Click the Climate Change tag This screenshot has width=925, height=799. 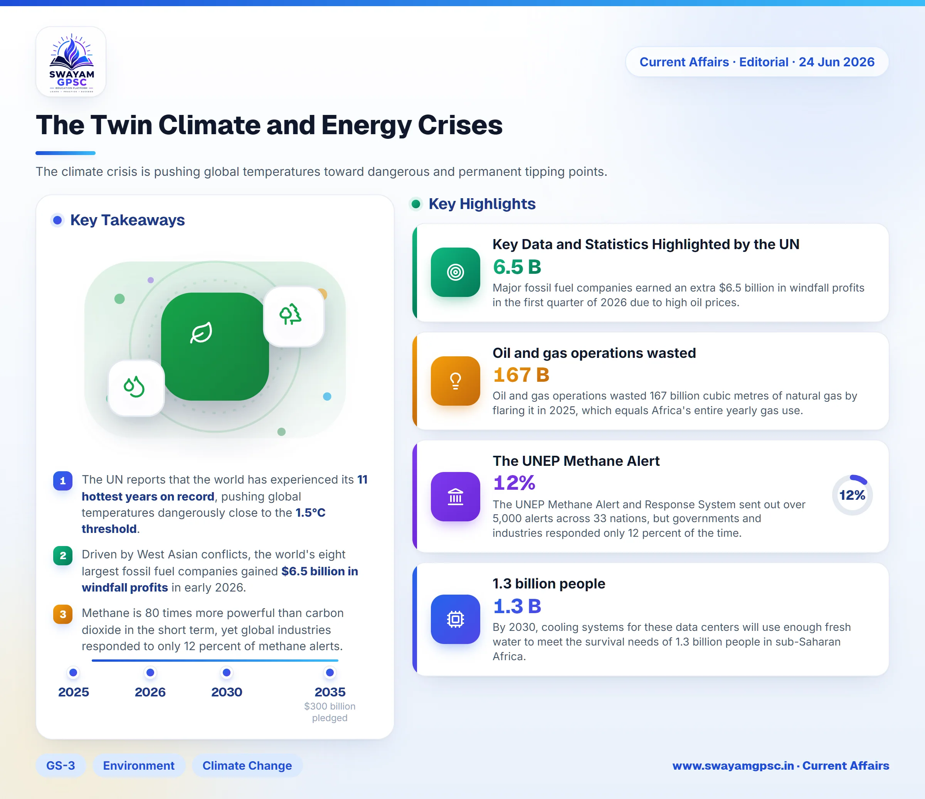(247, 765)
